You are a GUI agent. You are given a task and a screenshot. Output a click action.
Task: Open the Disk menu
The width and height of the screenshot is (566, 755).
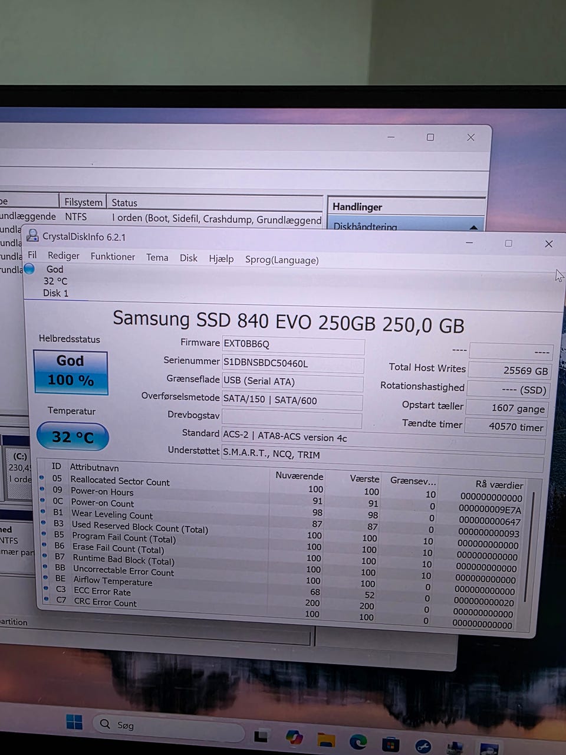[189, 258]
